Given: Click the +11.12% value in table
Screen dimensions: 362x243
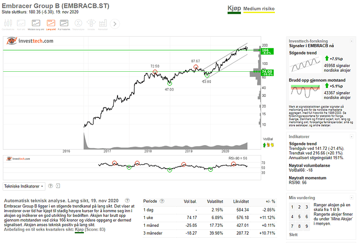Looking at the screenshot, I should click(x=268, y=218).
